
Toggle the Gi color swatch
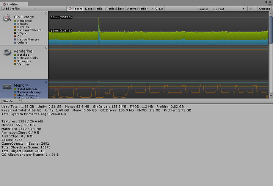[15, 36]
